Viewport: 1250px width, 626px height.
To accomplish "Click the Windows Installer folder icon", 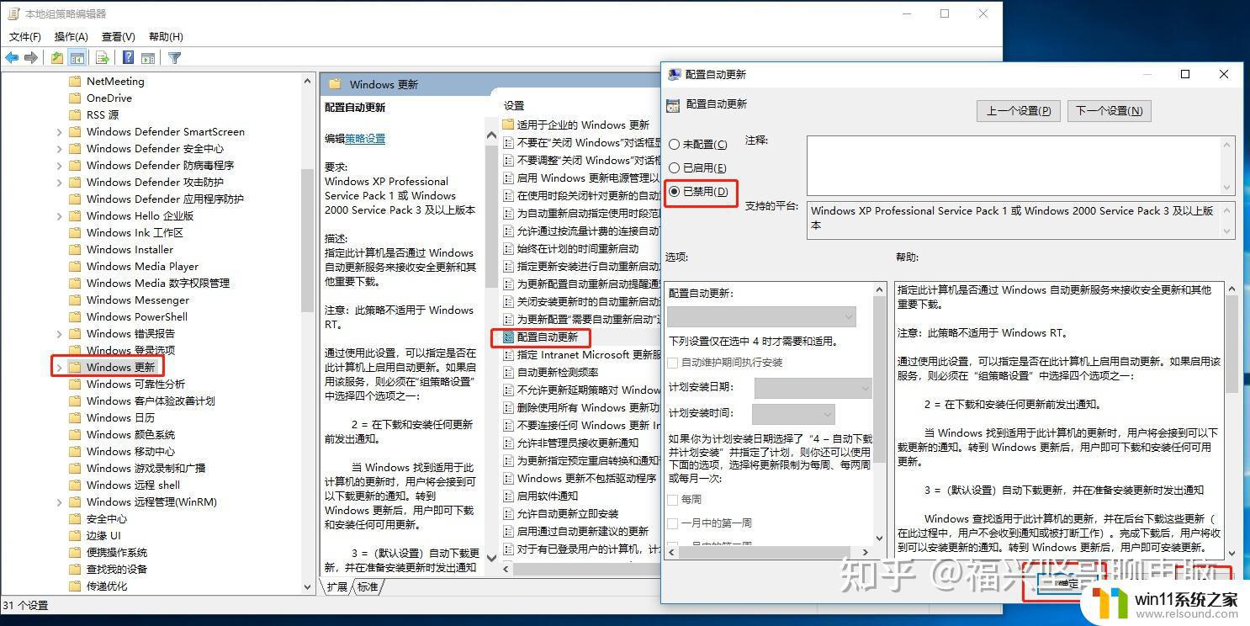I will pyautogui.click(x=74, y=250).
